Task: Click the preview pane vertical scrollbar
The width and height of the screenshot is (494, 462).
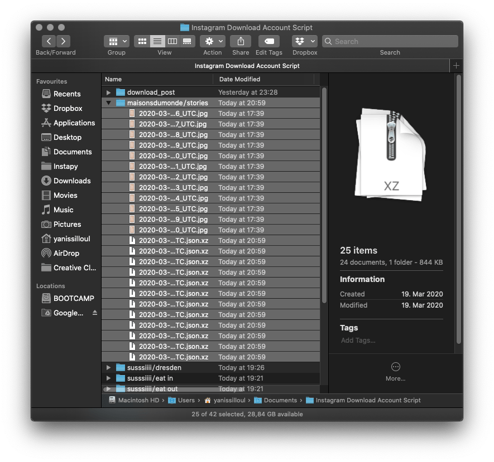Action: tap(459, 209)
